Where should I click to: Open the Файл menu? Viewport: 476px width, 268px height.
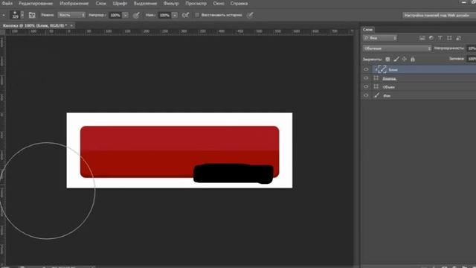click(x=7, y=3)
